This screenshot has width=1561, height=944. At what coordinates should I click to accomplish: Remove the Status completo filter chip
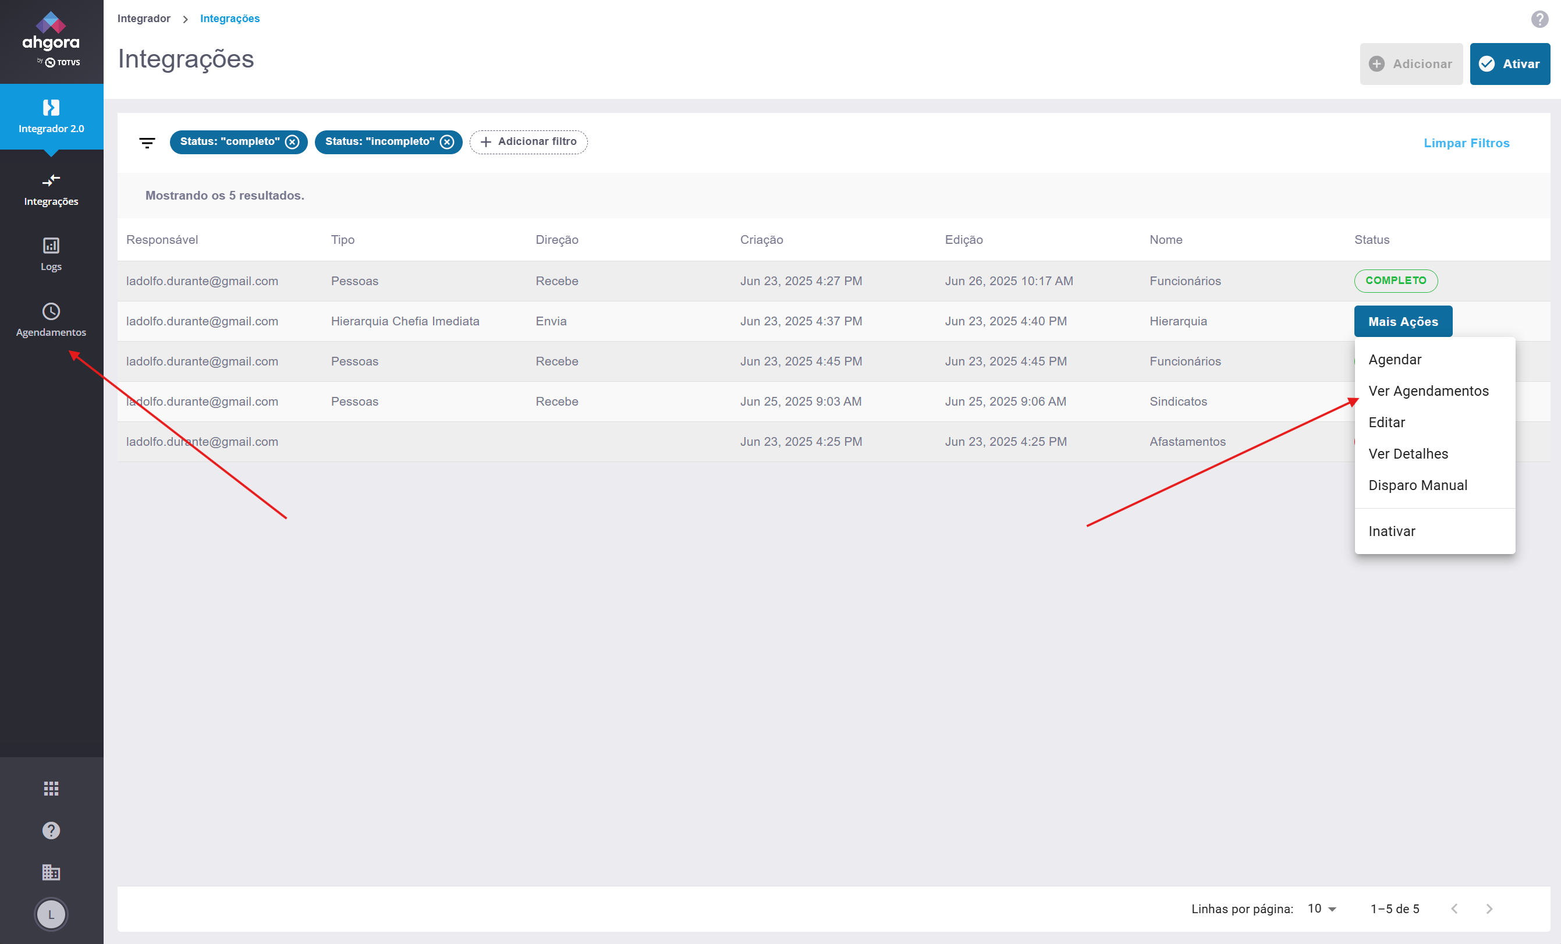click(x=292, y=142)
